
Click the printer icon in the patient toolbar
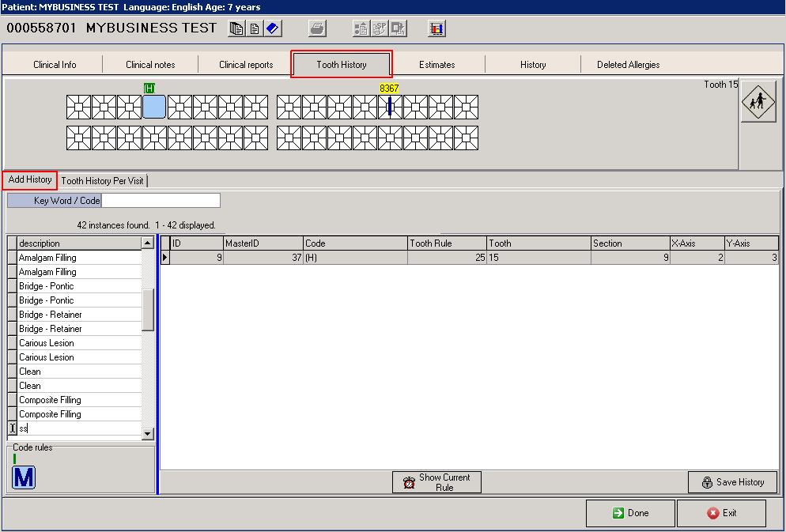click(317, 28)
